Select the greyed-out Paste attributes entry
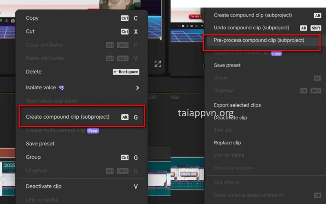This screenshot has height=204, width=326. [82, 58]
